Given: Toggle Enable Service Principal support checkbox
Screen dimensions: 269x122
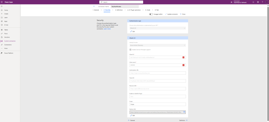Looking at the screenshot, I should pos(130,50).
